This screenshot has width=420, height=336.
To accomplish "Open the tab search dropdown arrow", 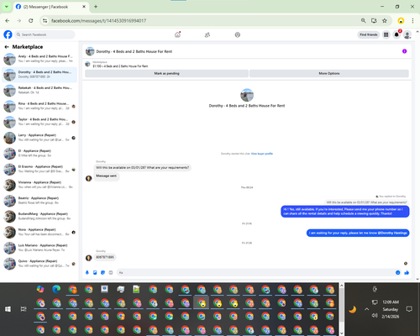I will click(x=7, y=7).
